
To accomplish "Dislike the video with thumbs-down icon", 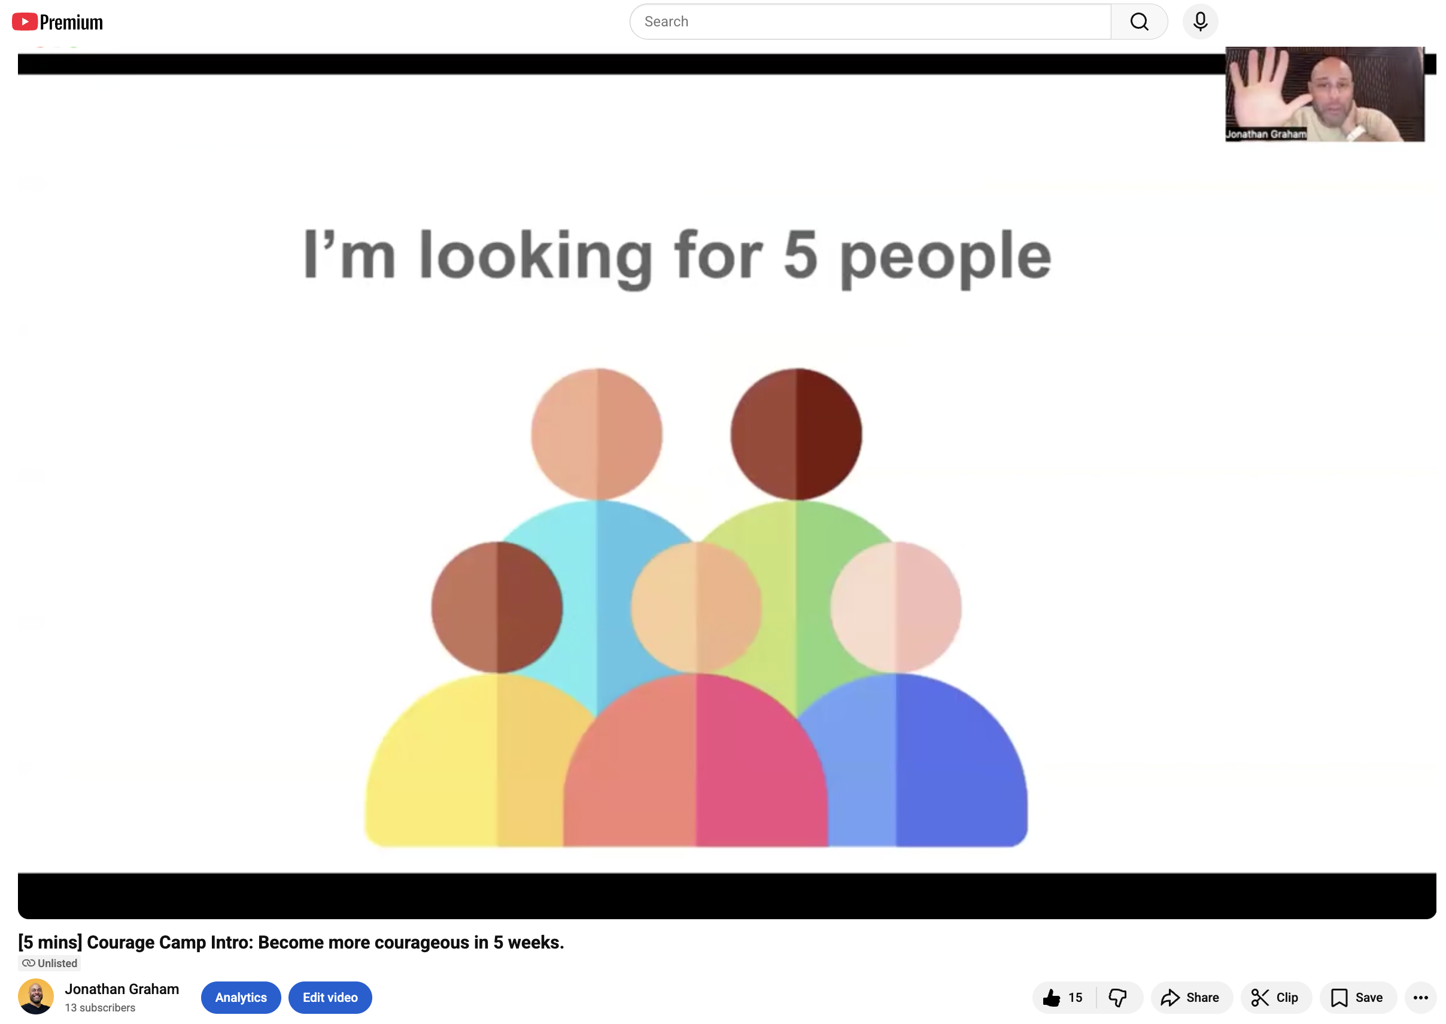I will pyautogui.click(x=1118, y=998).
